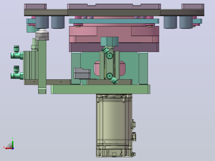
Task: Select the dark purple plate below pink block
Action: tap(114, 47)
